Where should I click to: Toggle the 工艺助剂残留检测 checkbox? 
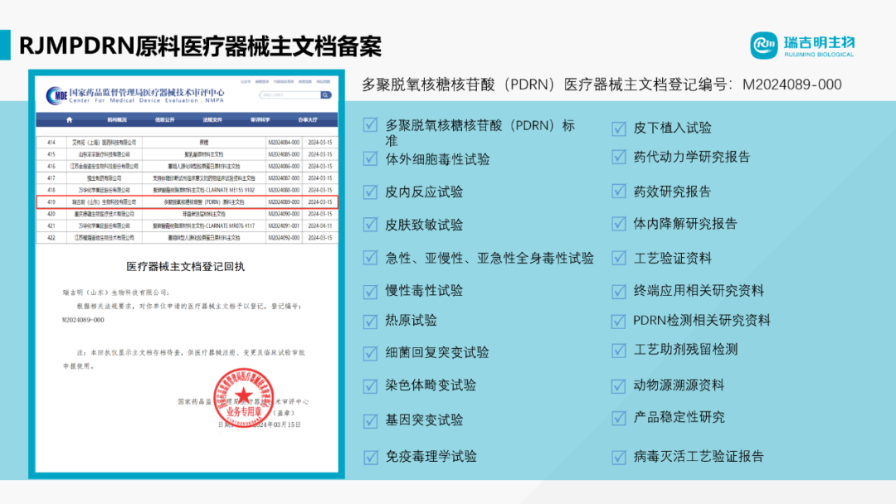[618, 351]
